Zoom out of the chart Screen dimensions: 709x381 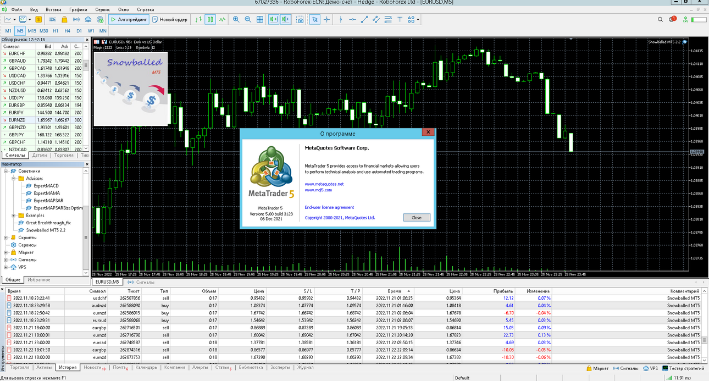click(x=247, y=19)
